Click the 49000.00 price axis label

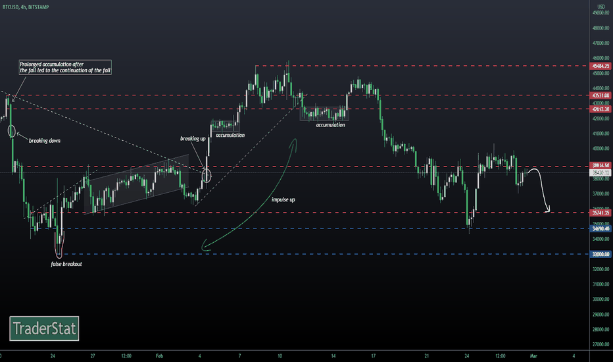pyautogui.click(x=601, y=13)
